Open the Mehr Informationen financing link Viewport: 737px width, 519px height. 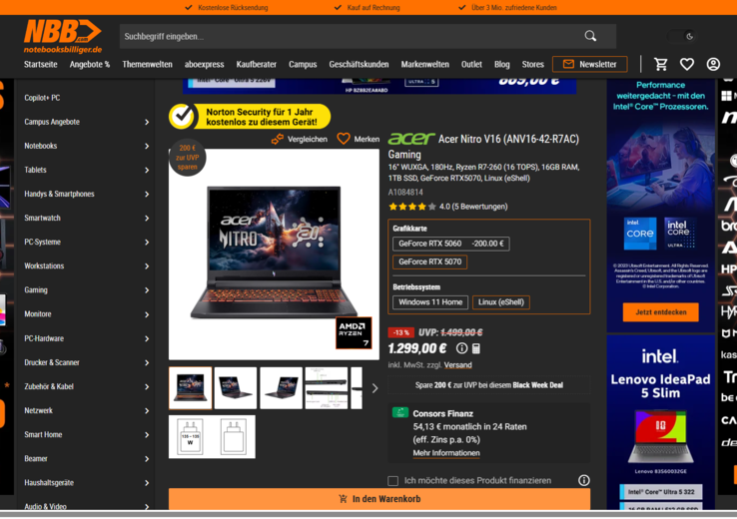pyautogui.click(x=446, y=453)
